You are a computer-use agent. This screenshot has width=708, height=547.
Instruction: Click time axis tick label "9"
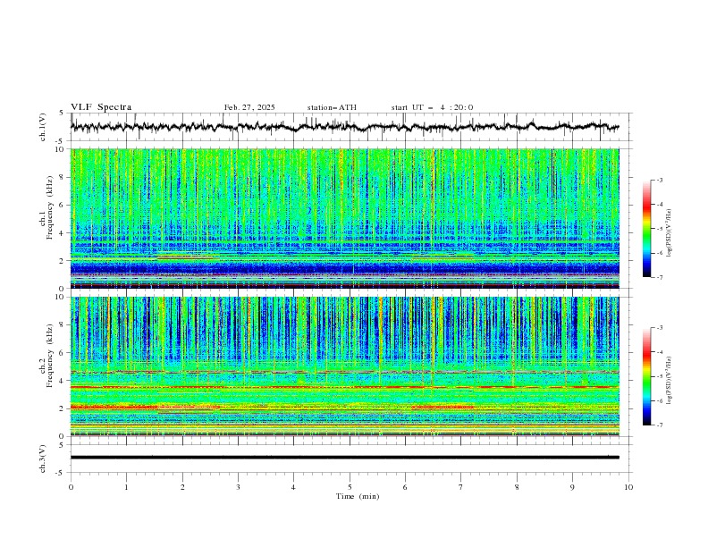572,487
